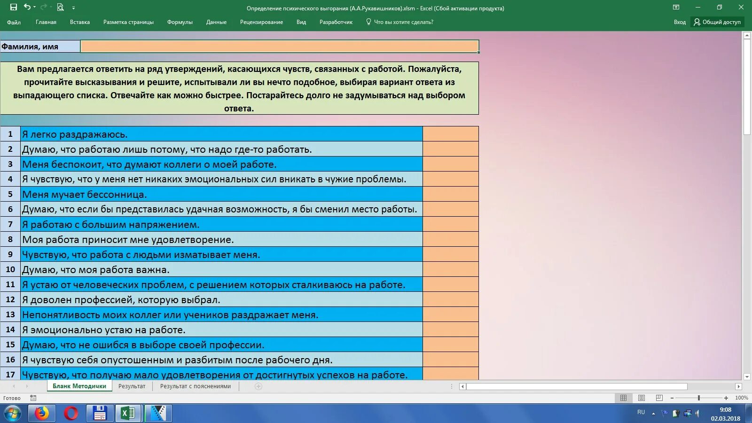Switch to the Главная ribbon tab
This screenshot has height=423, width=752.
pyautogui.click(x=46, y=22)
